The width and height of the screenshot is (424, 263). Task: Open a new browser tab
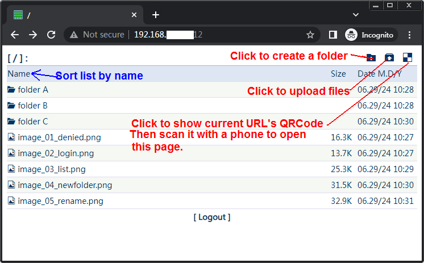(156, 15)
